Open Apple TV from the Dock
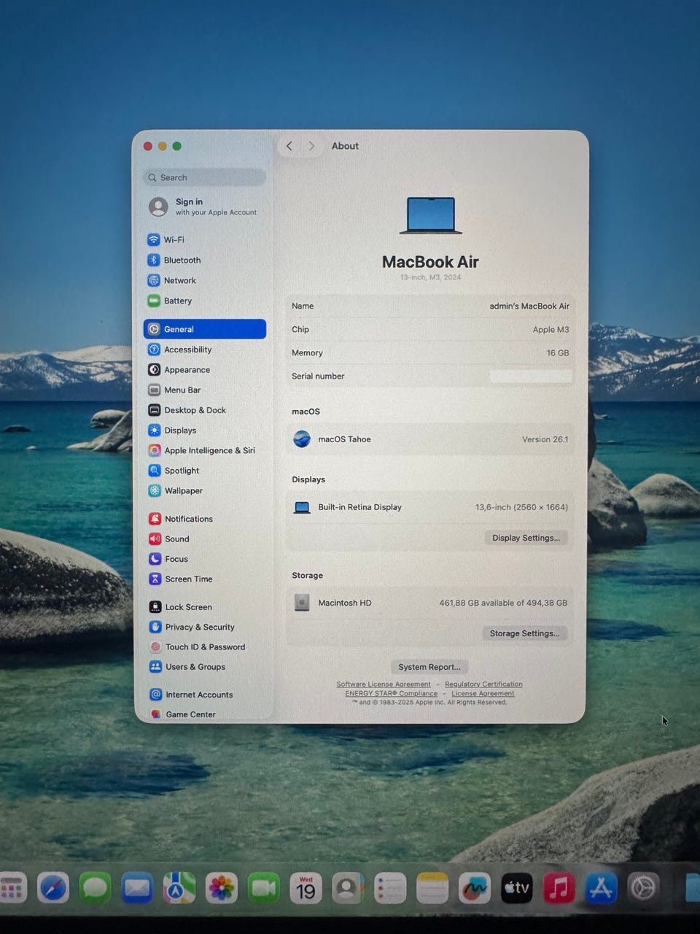The height and width of the screenshot is (934, 700). (x=517, y=889)
